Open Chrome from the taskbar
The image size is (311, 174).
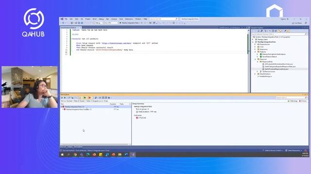(x=75, y=155)
